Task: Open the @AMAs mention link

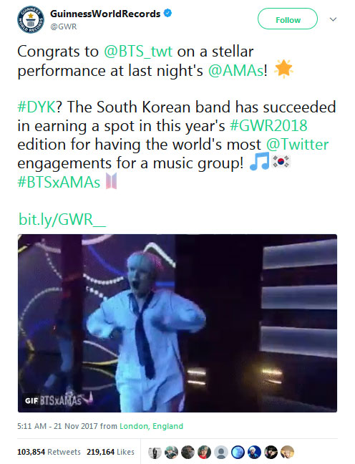Action: coord(235,70)
